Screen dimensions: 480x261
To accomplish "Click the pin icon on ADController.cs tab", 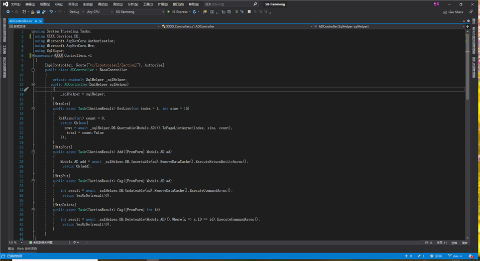I will click(36, 21).
